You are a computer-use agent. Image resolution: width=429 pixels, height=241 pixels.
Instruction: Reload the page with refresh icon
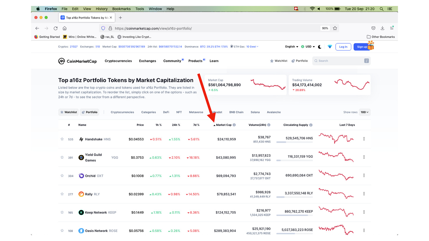pyautogui.click(x=55, y=29)
